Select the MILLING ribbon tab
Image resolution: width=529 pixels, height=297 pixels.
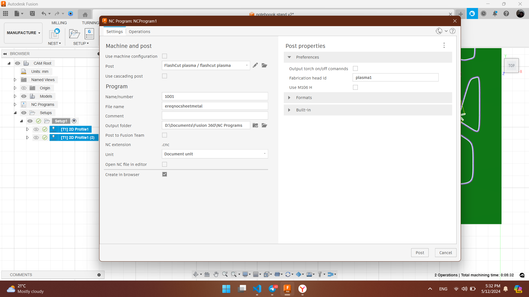(59, 23)
